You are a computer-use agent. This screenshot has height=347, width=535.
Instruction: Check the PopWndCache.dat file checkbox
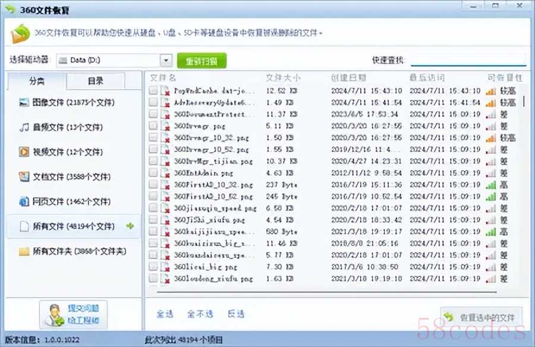(153, 90)
